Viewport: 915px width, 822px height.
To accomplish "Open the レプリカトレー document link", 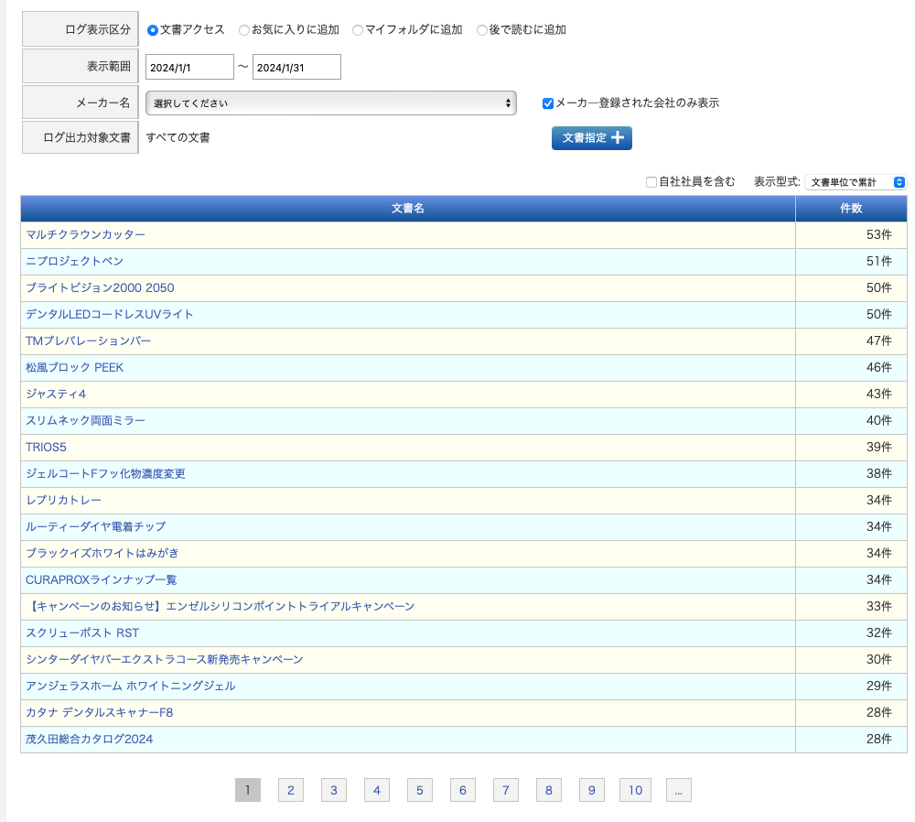I will 64,501.
